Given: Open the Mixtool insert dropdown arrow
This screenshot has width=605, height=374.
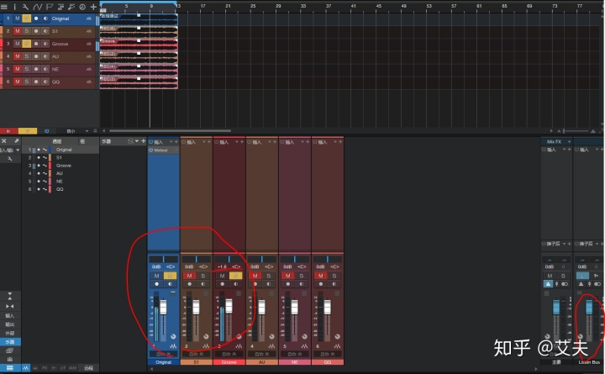Looking at the screenshot, I should pos(176,150).
